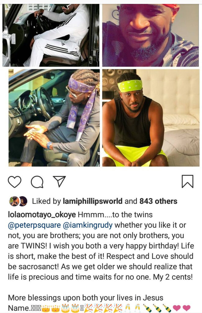This screenshot has height=313, width=202.
Task: Tap the photo with purple paisley bandana
Action: 54,118
